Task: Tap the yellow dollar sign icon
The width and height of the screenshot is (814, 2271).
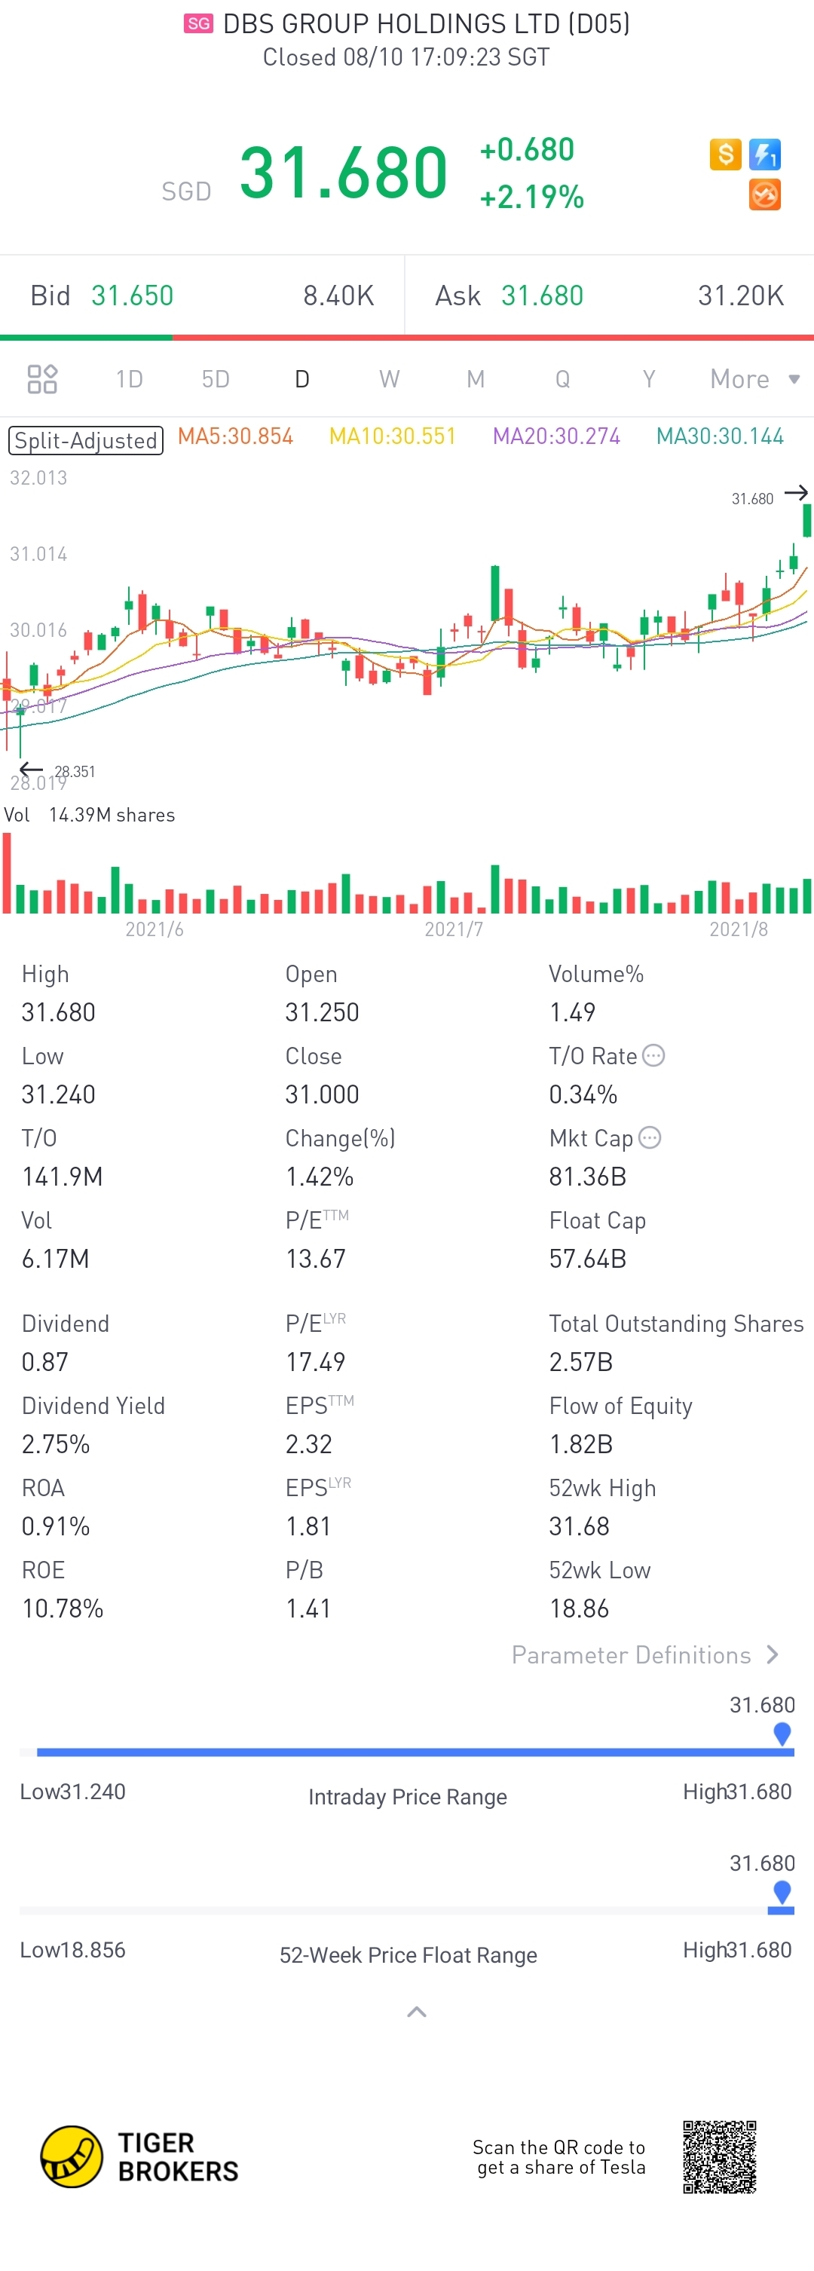Action: 725,155
